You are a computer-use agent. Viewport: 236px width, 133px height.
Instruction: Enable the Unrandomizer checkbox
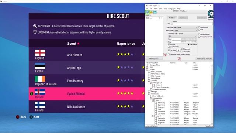[199, 34]
